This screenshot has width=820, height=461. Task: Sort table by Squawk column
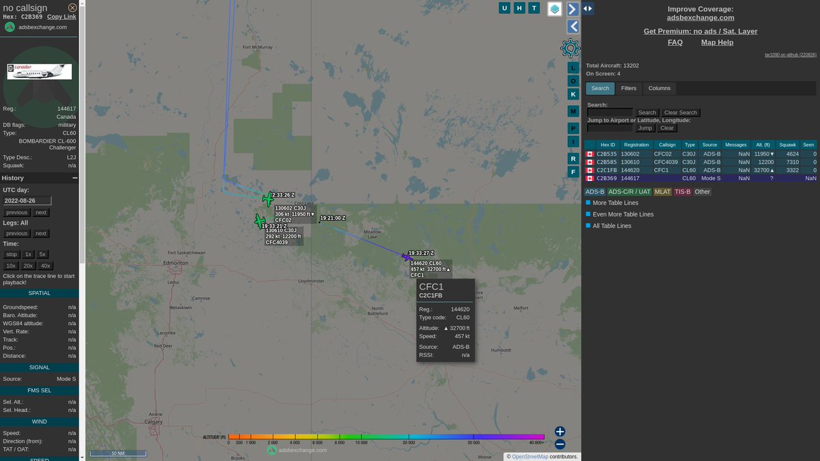pos(787,145)
